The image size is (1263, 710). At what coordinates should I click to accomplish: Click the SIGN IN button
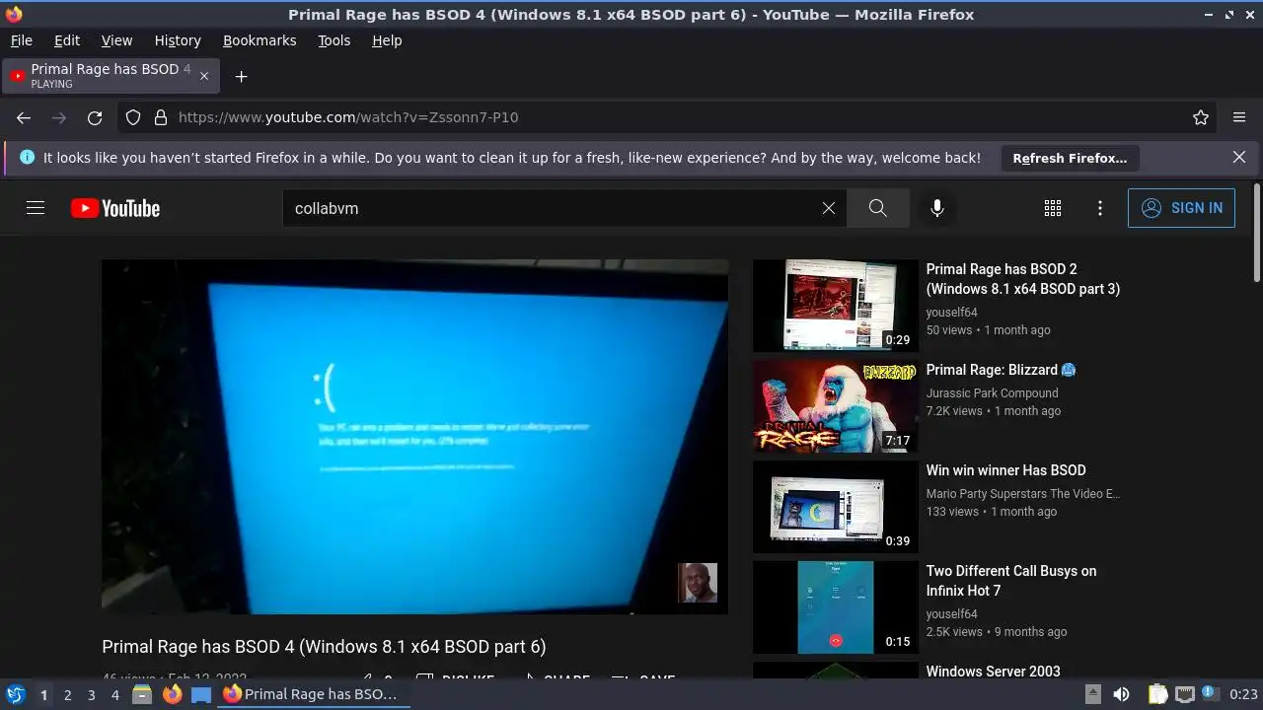click(x=1181, y=208)
